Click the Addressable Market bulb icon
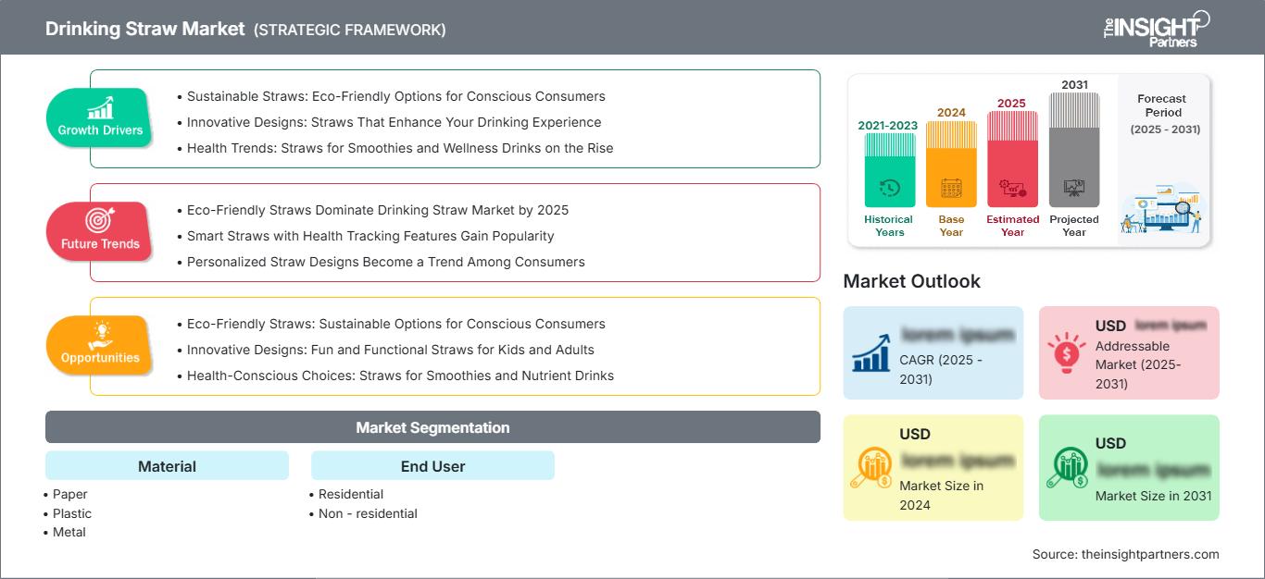This screenshot has height=579, width=1265. point(1067,351)
